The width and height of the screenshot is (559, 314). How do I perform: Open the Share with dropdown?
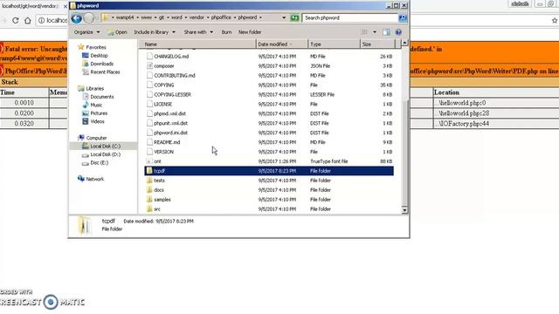[x=198, y=32]
